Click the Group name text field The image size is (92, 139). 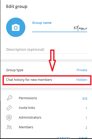pos(60,28)
